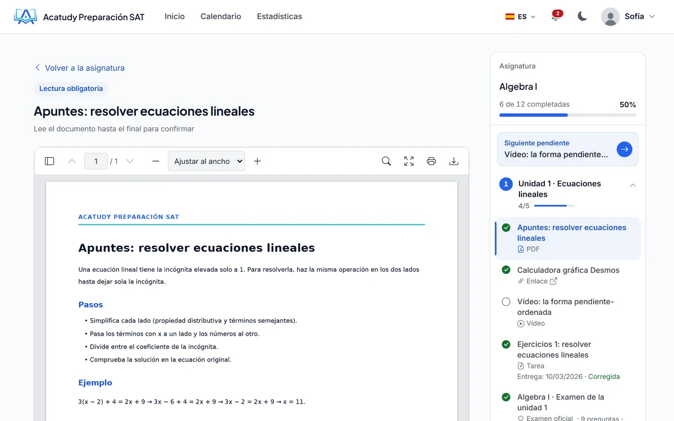The image size is (674, 421).
Task: Open Sofía user menu chevron
Action: [652, 16]
